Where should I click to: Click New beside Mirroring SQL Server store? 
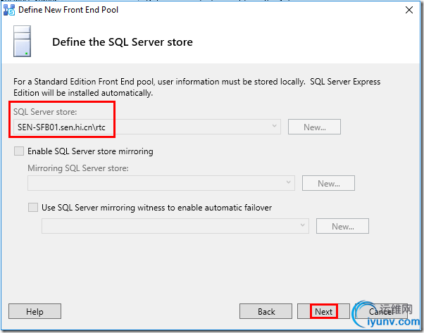pyautogui.click(x=328, y=183)
